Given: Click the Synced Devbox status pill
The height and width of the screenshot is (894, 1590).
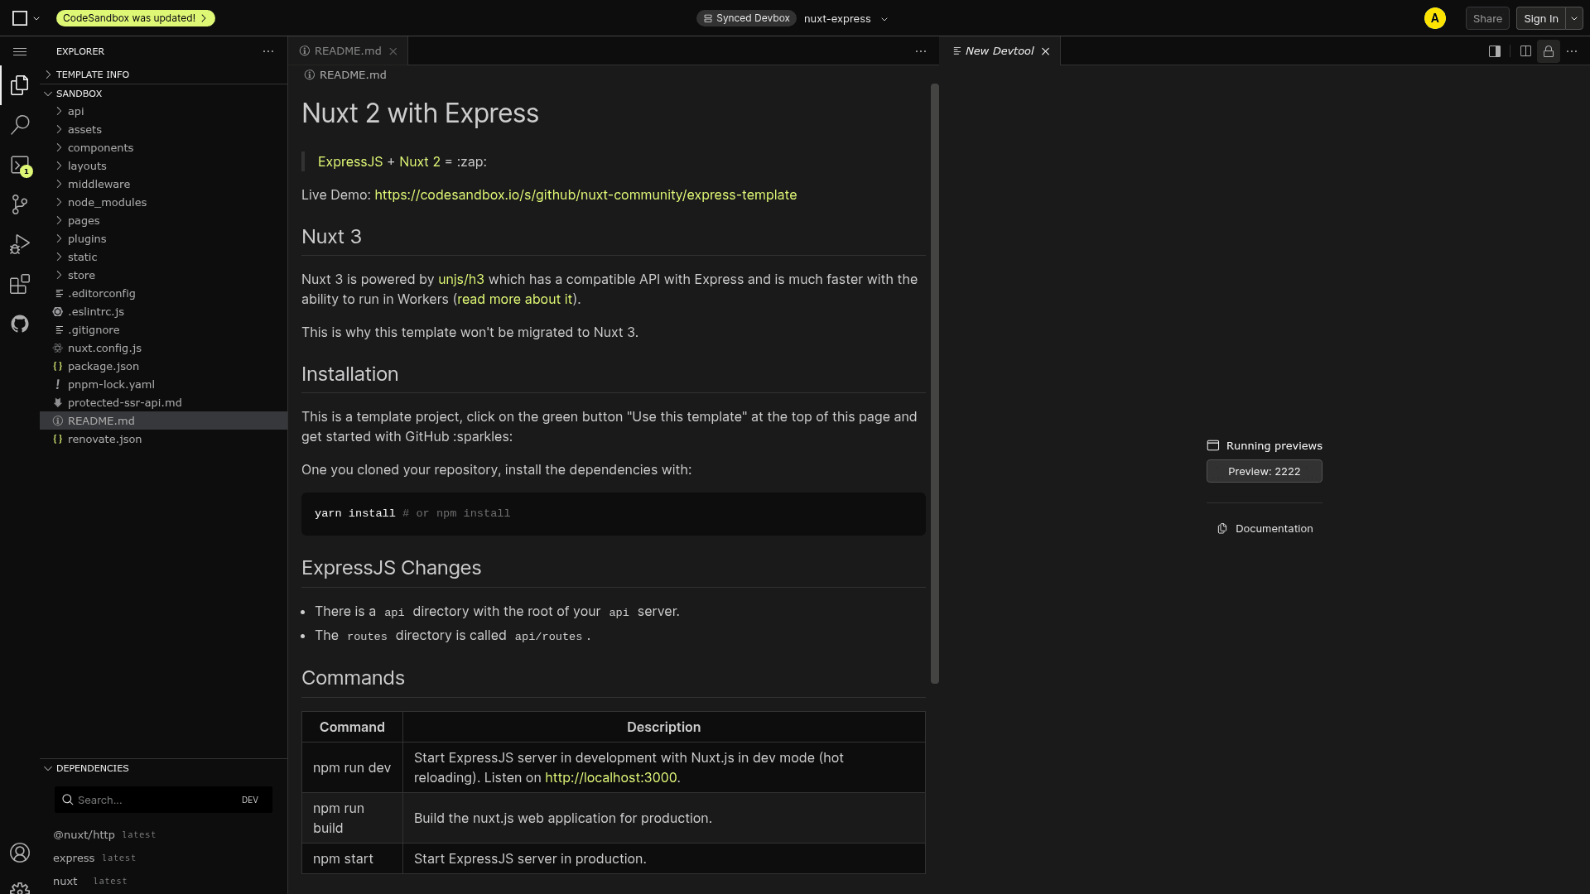Looking at the screenshot, I should point(746,18).
